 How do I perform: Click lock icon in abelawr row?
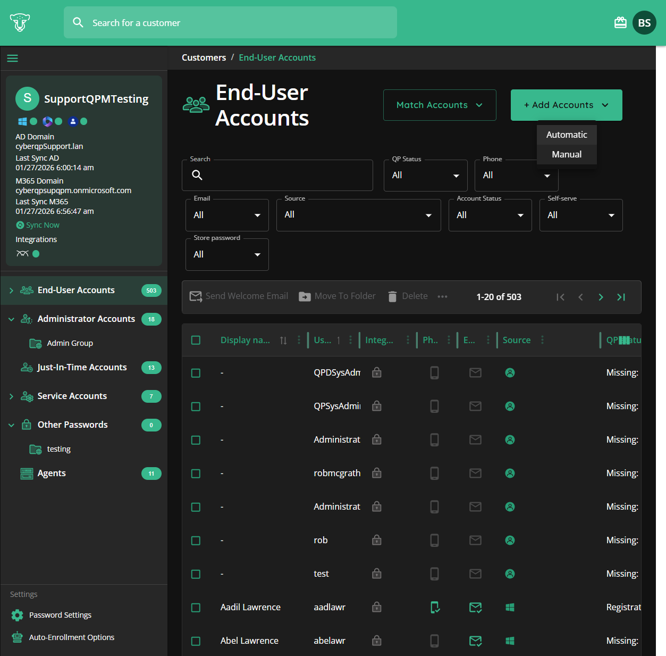coord(377,641)
